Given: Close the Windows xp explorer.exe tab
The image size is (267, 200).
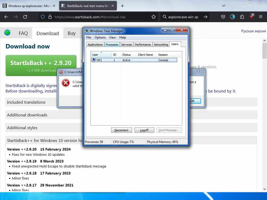Looking at the screenshot, I should 54,6.
